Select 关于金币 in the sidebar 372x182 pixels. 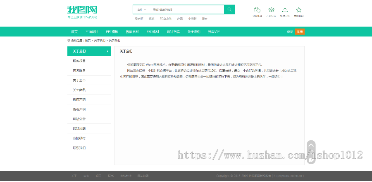pos(89,80)
